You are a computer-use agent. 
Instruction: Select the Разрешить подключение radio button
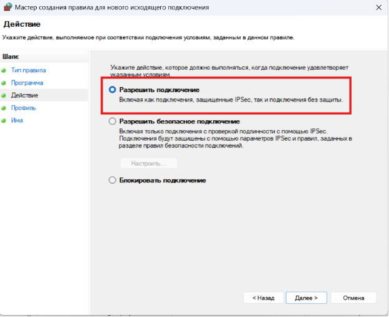[x=112, y=90]
